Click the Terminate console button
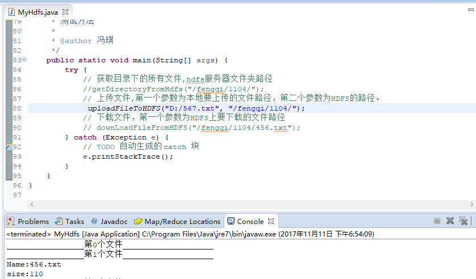476x279 pixels. coord(437,221)
